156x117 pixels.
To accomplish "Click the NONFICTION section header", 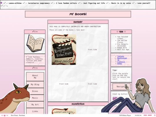I will pyautogui.click(x=78, y=104).
